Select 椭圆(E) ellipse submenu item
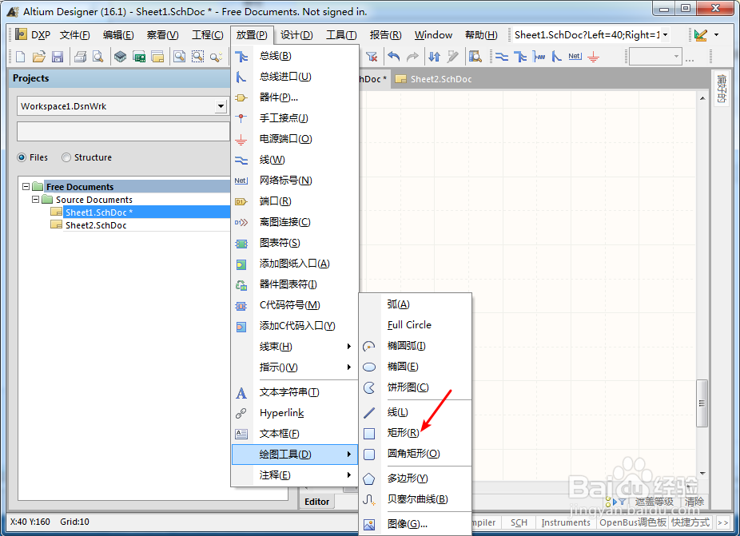Viewport: 740px width, 536px height. (x=416, y=367)
